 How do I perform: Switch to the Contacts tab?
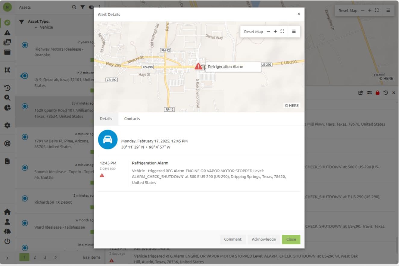point(132,119)
